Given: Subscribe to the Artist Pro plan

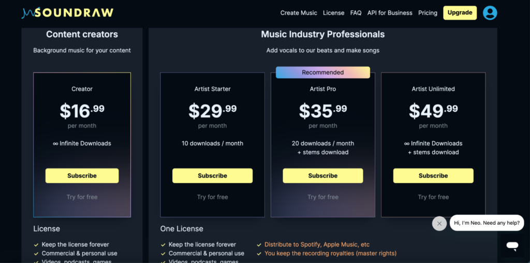Looking at the screenshot, I should click(323, 176).
